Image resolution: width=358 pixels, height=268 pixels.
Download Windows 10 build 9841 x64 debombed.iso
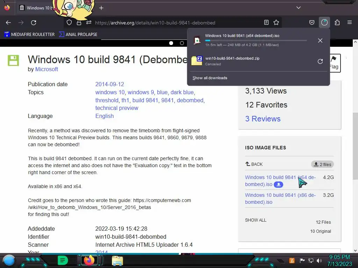click(280, 181)
